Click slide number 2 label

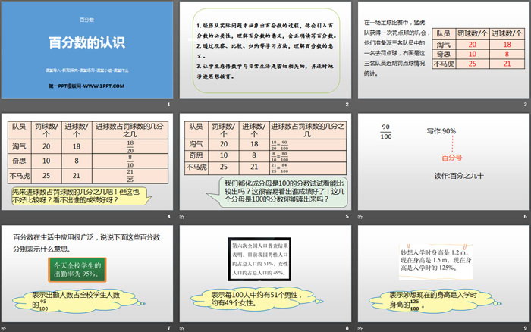pyautogui.click(x=347, y=105)
